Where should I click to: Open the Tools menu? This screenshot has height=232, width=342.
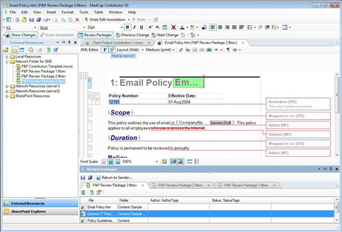tap(83, 12)
